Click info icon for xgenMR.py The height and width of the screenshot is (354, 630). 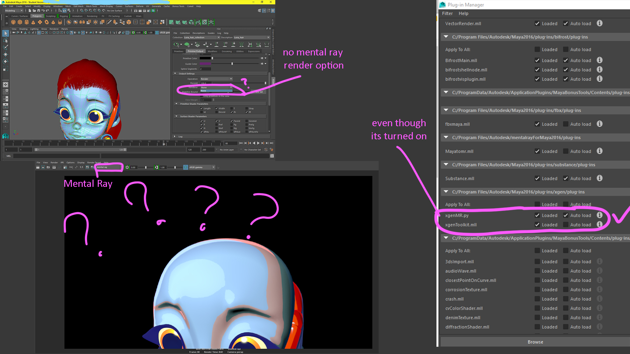click(599, 215)
